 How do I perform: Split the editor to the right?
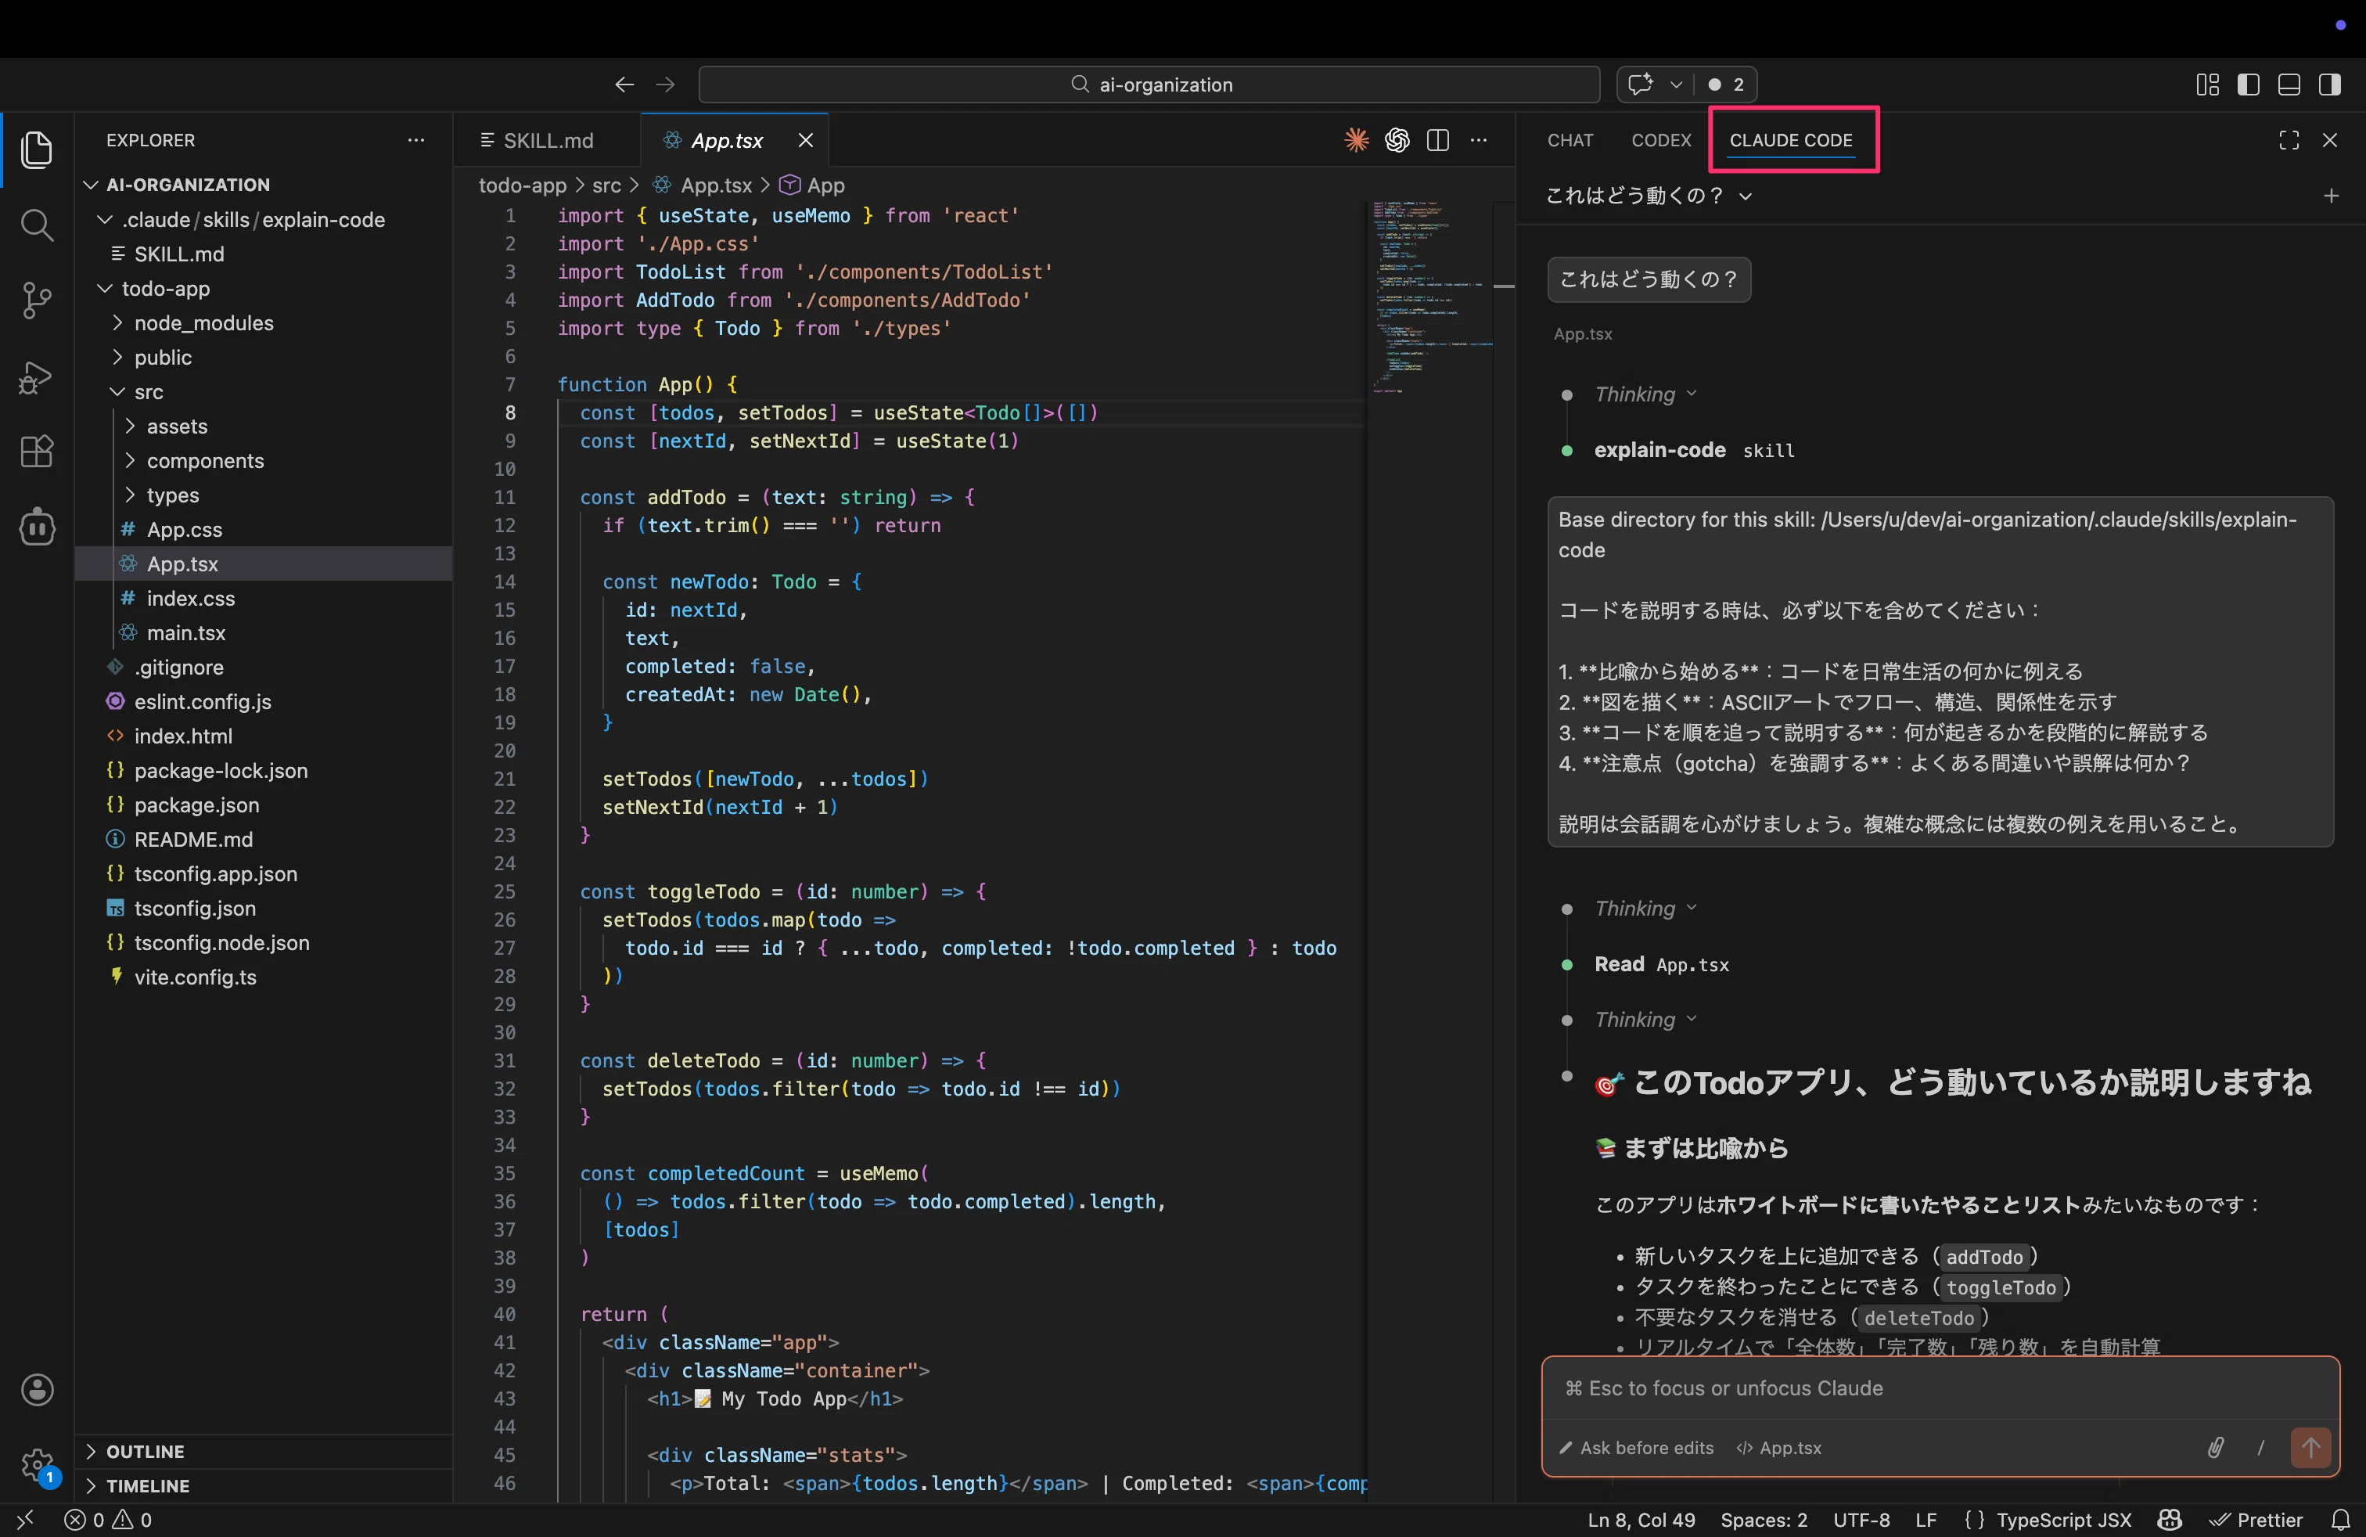[1437, 140]
